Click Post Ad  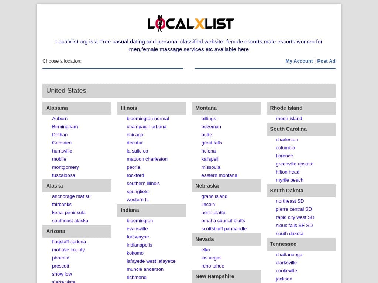click(x=326, y=61)
